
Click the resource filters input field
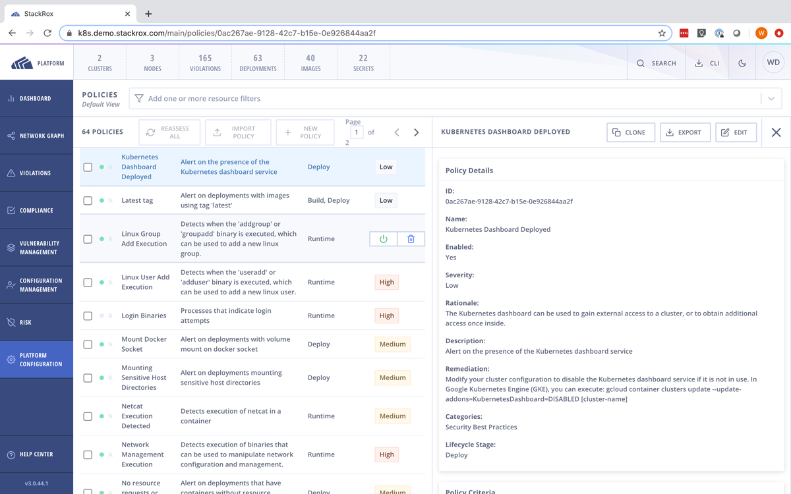coord(448,99)
